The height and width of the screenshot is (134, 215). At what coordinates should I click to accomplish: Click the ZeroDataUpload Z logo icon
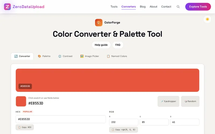(7, 7)
